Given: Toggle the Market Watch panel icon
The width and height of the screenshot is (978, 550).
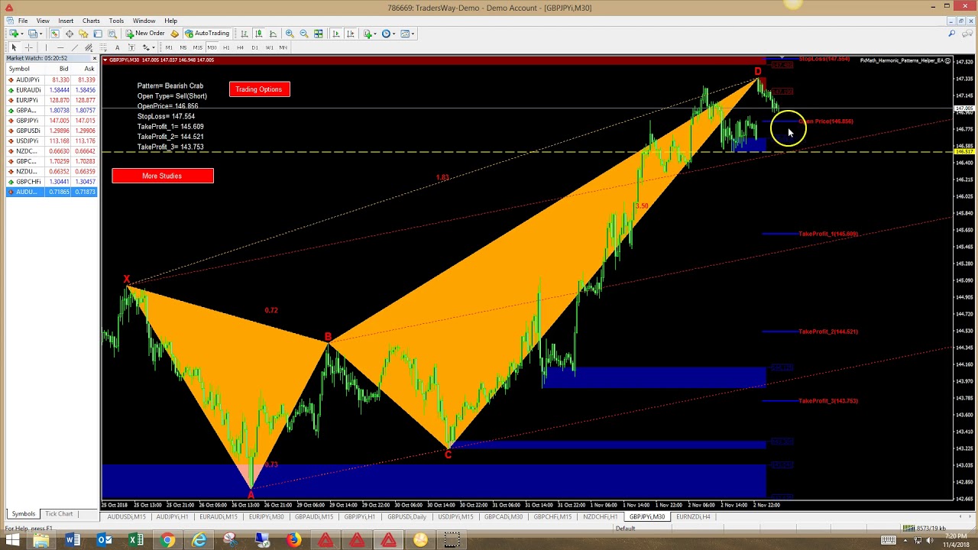Looking at the screenshot, I should coord(54,34).
